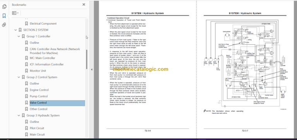Collapse the navigation pane using the arrow
The image size is (297, 140).
92,69
